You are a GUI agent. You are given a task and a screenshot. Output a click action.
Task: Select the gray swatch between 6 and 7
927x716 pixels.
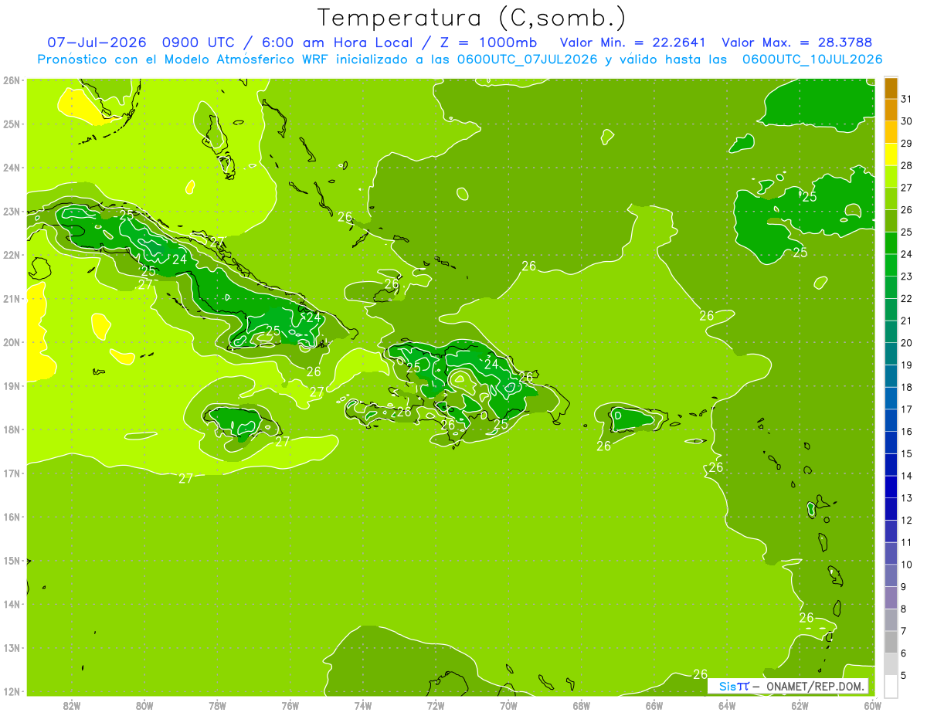pyautogui.click(x=891, y=642)
